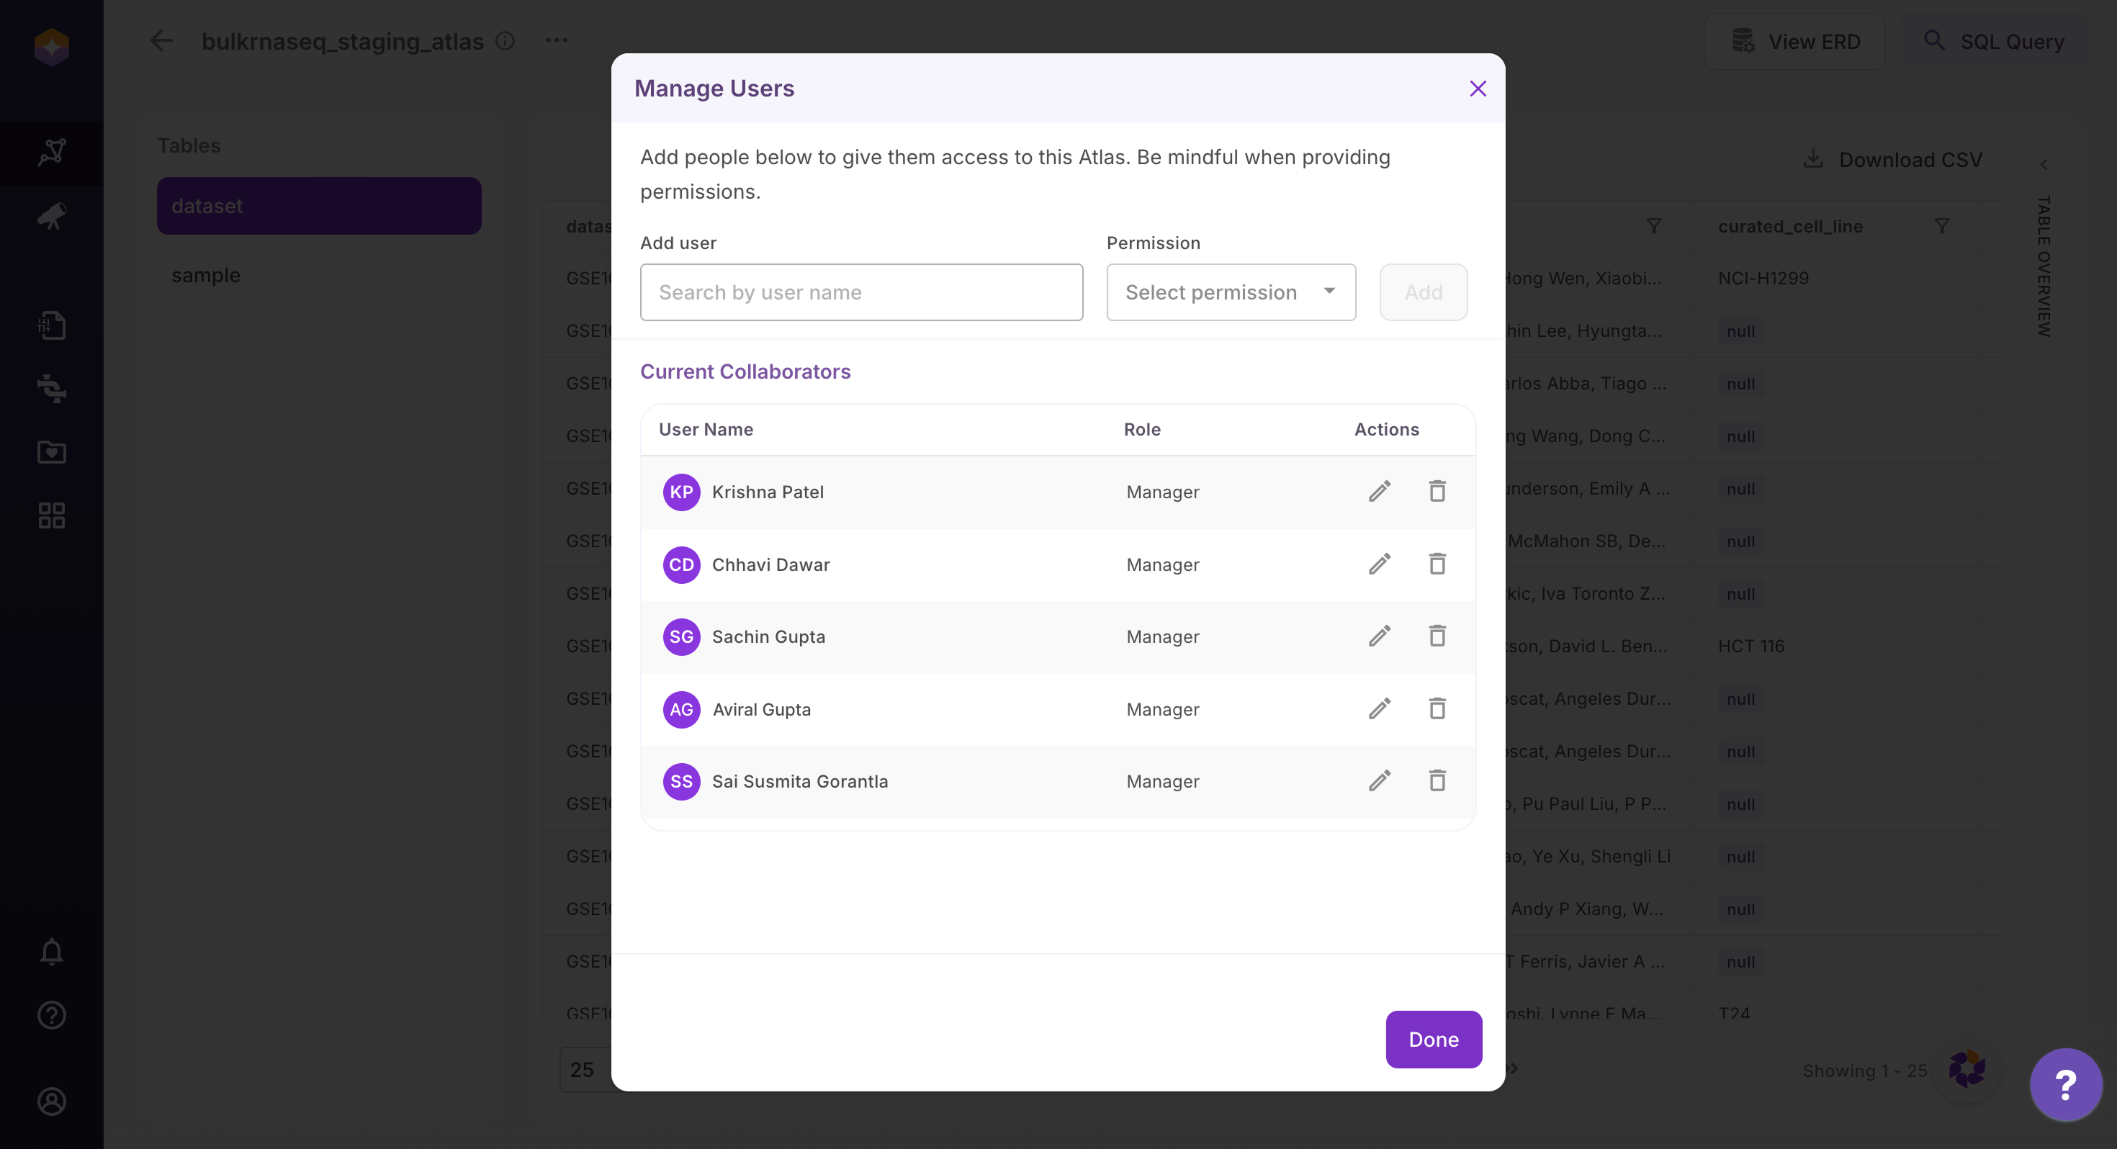Remove Aviral Gupta using trash icon
Screen dimensions: 2117x1149
1437,708
